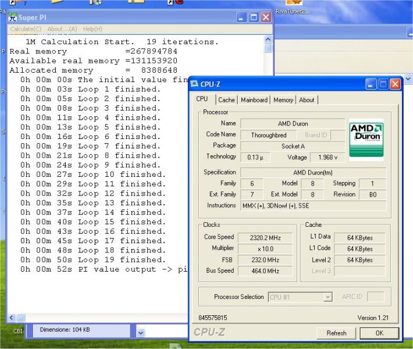Click the PI value output line at 52s

(x=104, y=269)
